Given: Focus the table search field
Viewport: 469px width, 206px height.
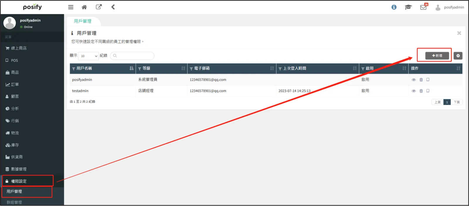Looking at the screenshot, I should click(132, 56).
